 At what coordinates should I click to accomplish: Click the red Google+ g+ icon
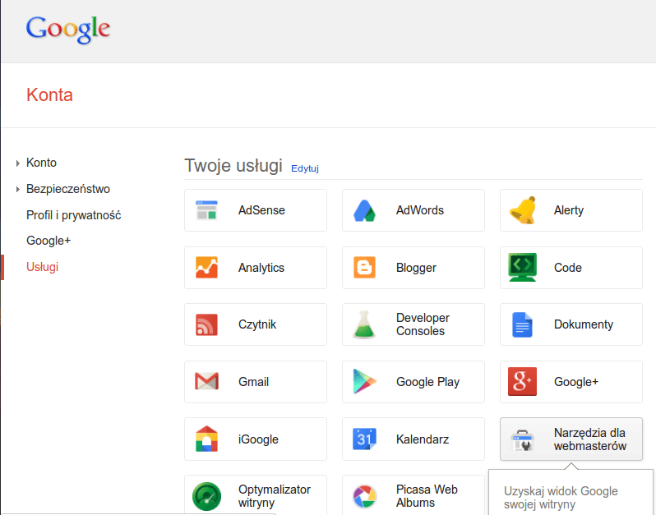click(522, 381)
